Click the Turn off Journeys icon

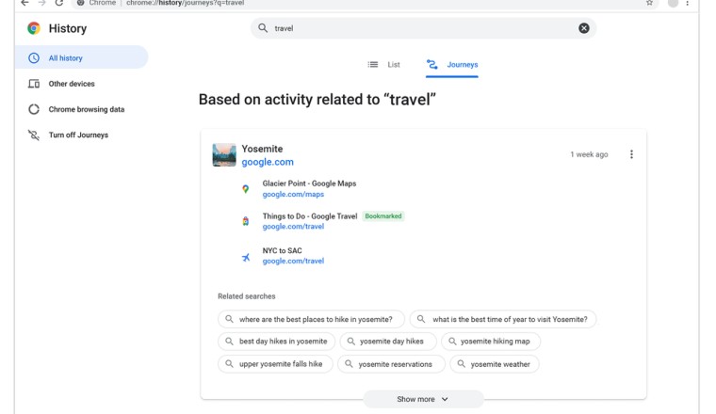pos(34,135)
